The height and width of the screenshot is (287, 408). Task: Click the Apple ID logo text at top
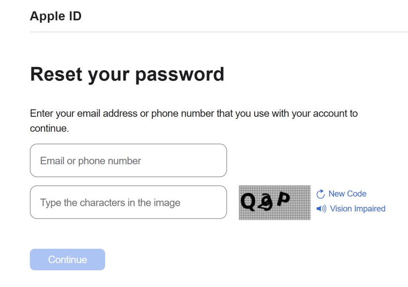[x=55, y=16]
